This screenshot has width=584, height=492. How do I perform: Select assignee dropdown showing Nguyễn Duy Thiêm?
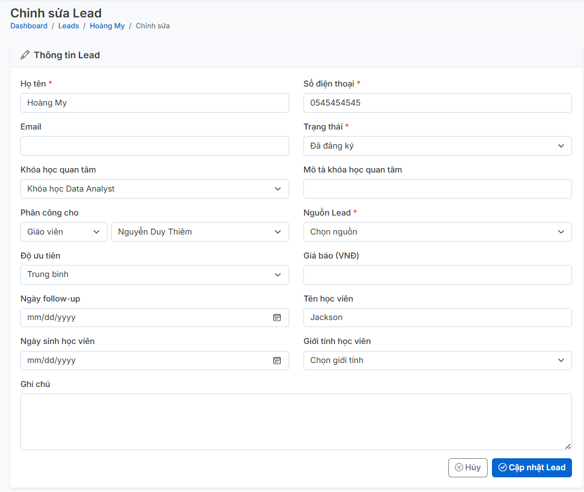199,232
